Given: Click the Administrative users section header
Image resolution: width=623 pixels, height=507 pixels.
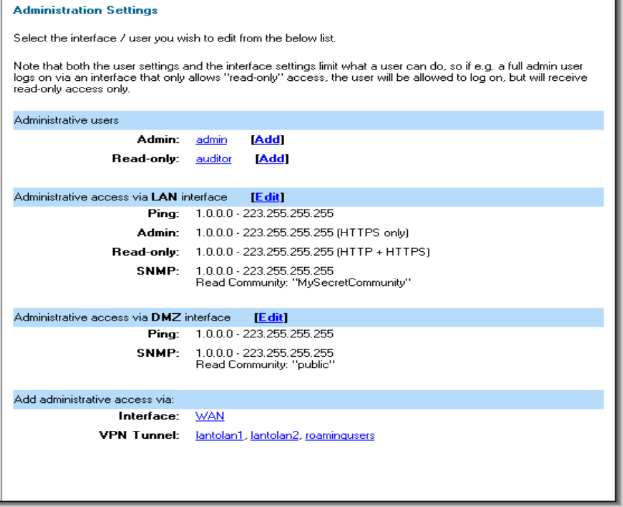Looking at the screenshot, I should click(x=308, y=120).
